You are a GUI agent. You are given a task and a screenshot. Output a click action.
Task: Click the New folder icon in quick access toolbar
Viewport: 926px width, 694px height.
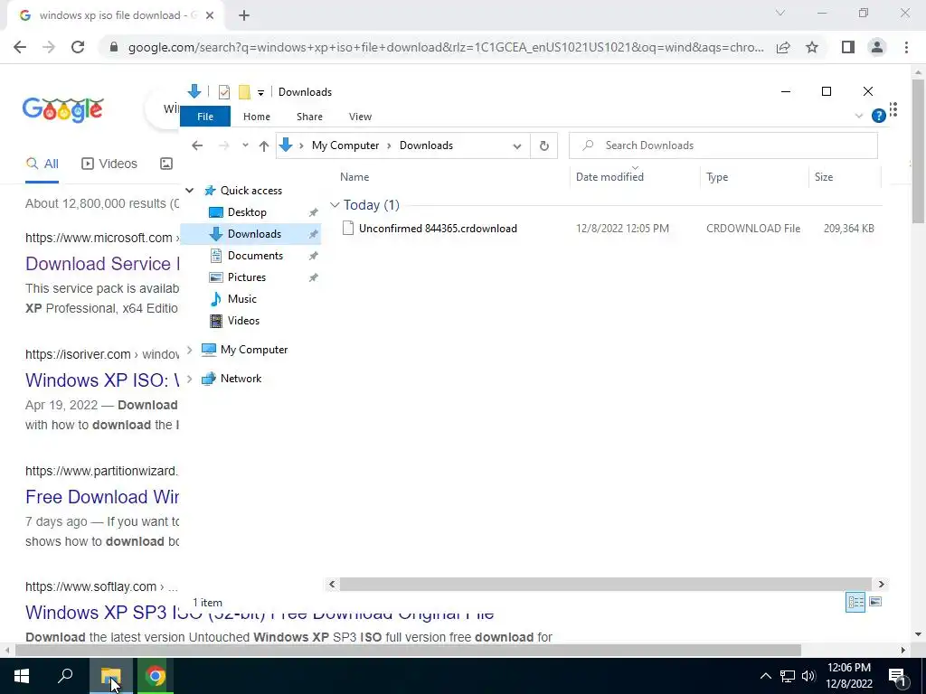click(244, 92)
